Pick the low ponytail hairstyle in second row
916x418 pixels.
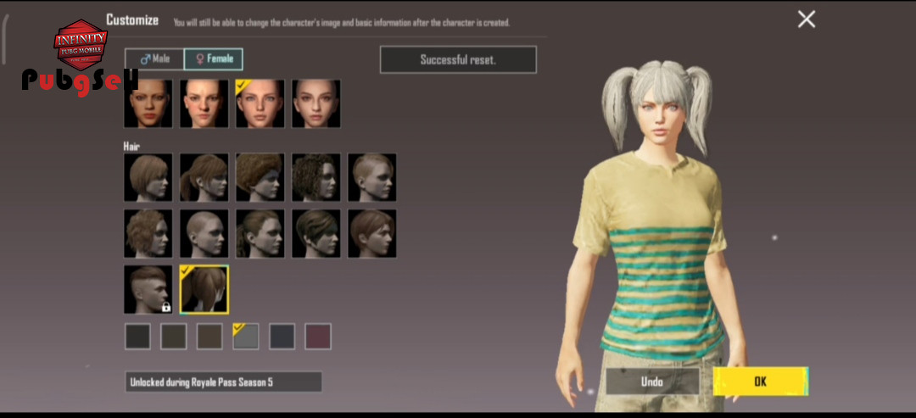pos(260,233)
